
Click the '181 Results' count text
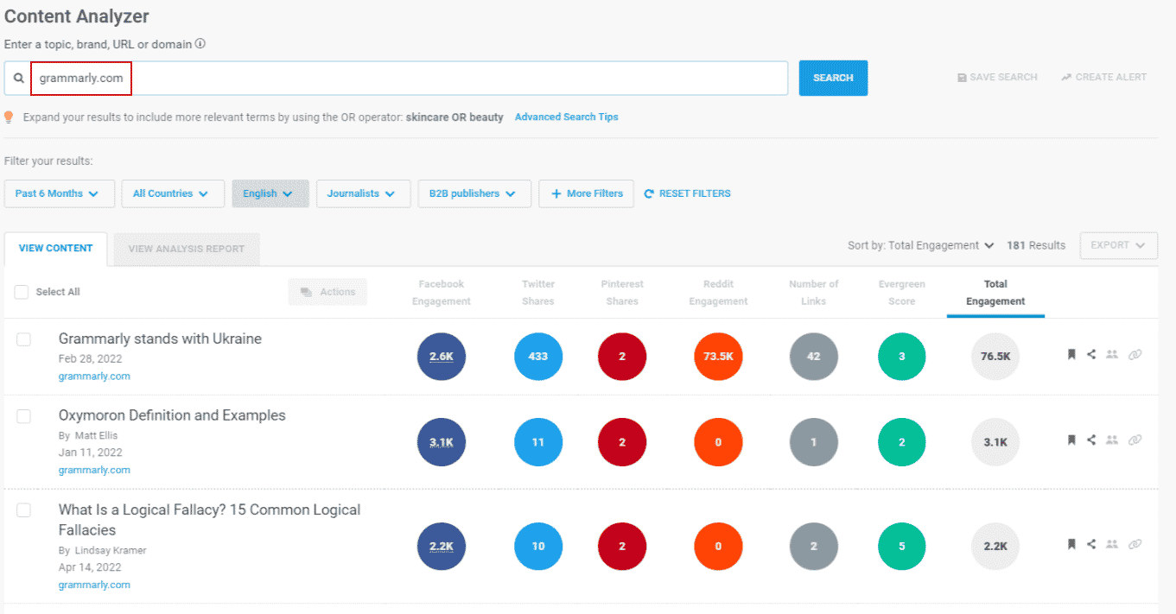pos(1036,245)
